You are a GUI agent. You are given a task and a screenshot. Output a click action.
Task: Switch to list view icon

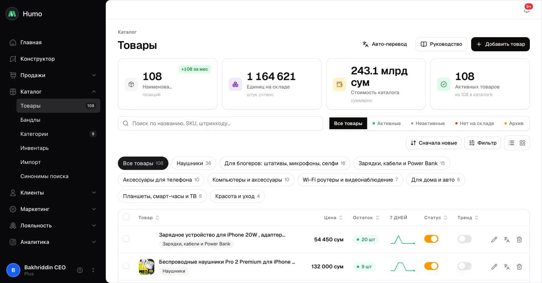pos(511,143)
